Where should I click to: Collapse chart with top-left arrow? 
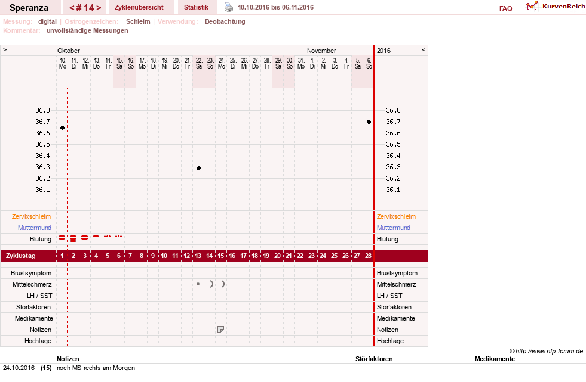tap(5, 49)
